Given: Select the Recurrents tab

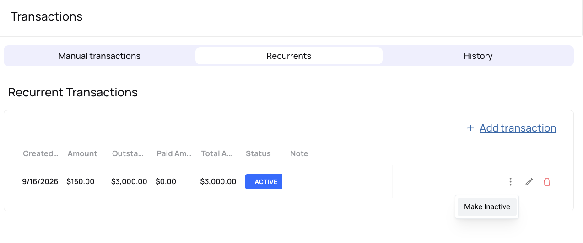Looking at the screenshot, I should 289,56.
